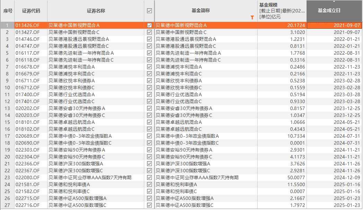Click fund size value 50.0077
Screen dimensions: 363x210
296,178
